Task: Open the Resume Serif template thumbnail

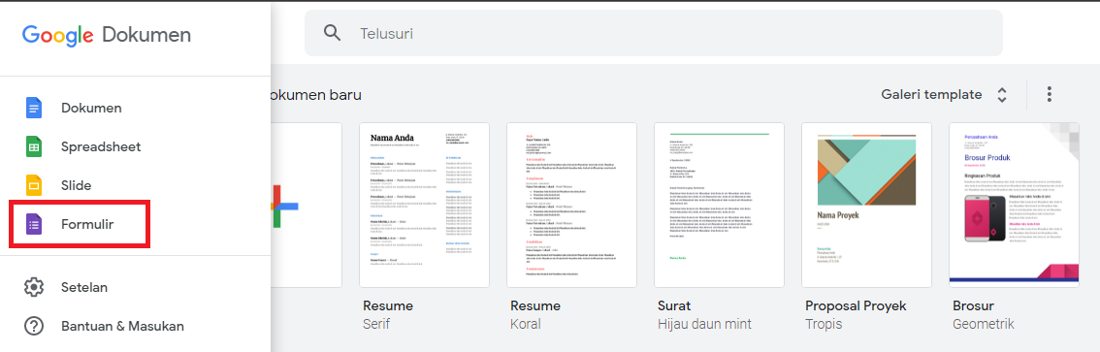Action: (425, 205)
